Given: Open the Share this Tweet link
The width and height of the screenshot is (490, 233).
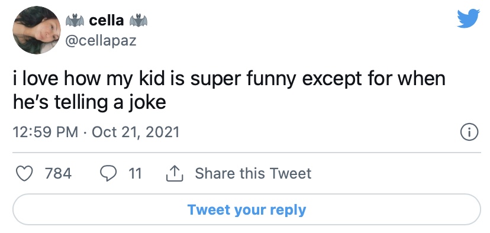Looking at the screenshot, I should coord(253,173).
